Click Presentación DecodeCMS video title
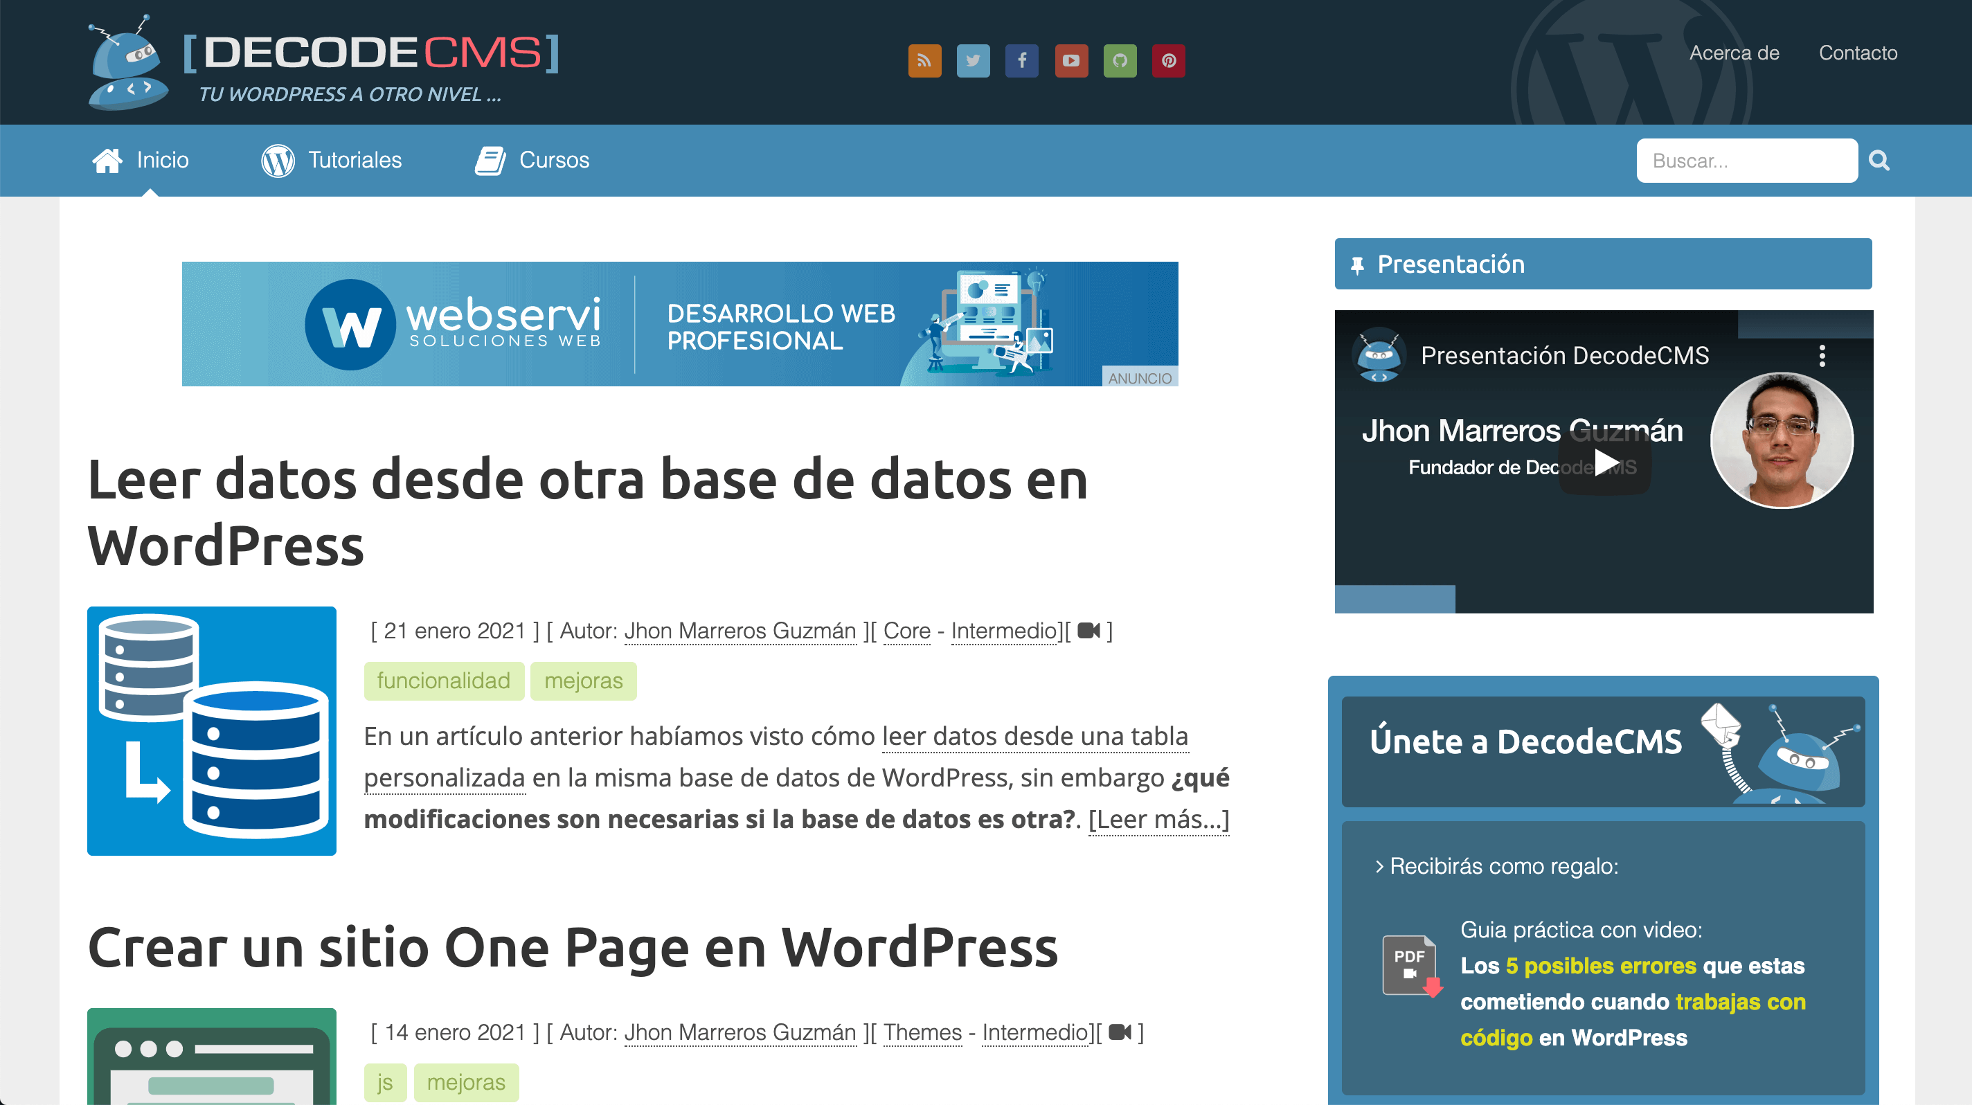This screenshot has width=1972, height=1105. 1564,356
